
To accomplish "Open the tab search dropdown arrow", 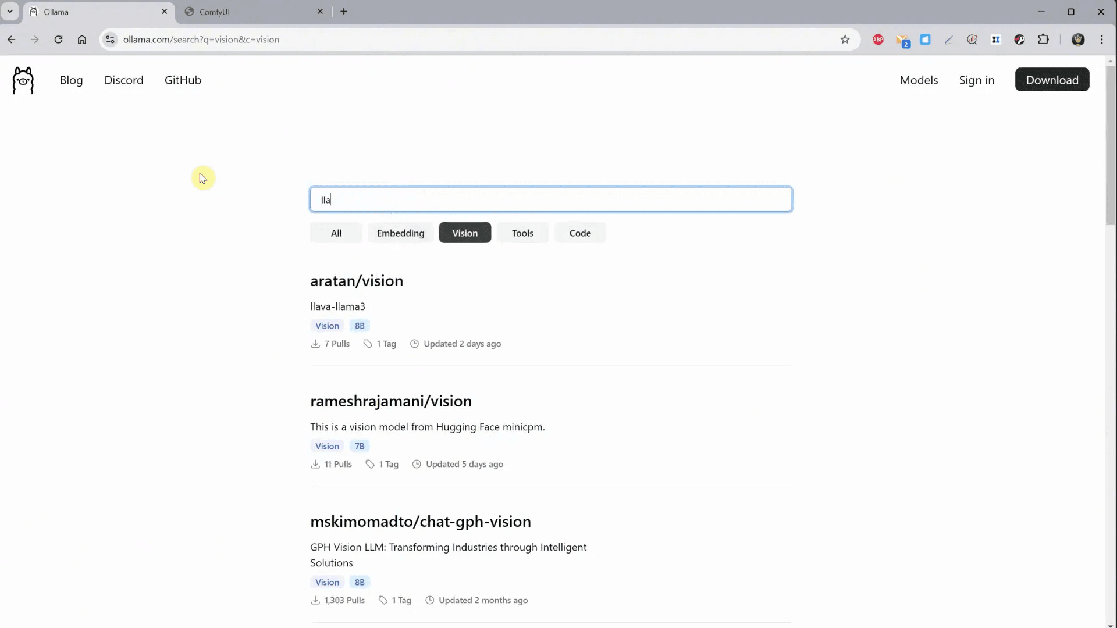I will (x=10, y=11).
